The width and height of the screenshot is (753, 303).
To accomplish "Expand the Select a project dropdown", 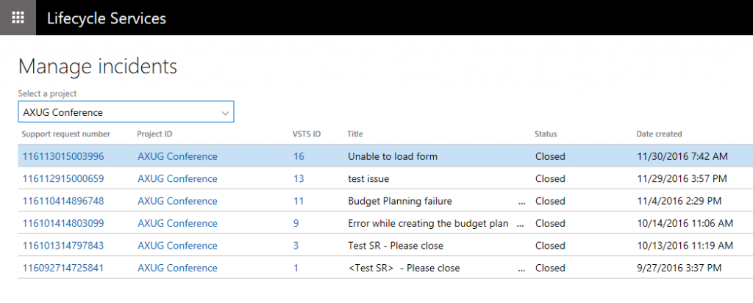I will 224,112.
